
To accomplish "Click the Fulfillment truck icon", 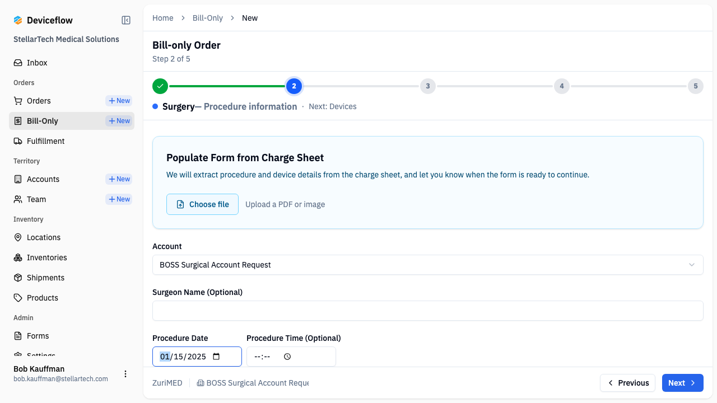I will point(18,141).
